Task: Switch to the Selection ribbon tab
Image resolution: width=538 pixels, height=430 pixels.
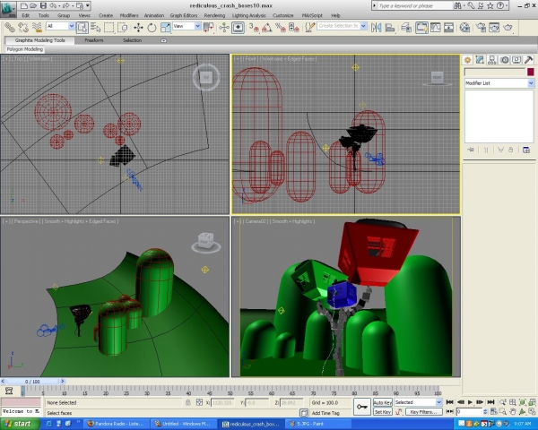Action: 133,40
